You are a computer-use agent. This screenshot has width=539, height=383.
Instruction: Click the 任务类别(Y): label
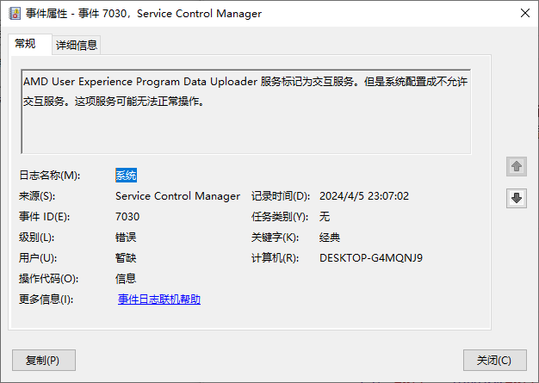tap(280, 217)
